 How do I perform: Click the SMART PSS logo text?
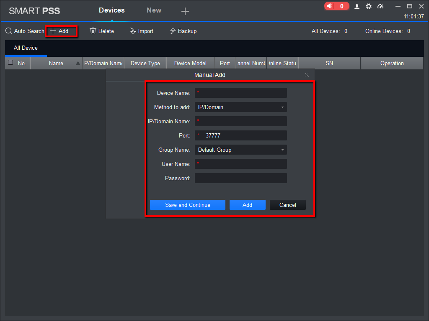(x=34, y=11)
